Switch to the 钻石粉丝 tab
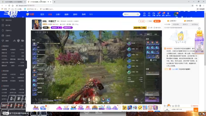Image resolution: width=206 pixels, height=116 pixels. click(195, 24)
